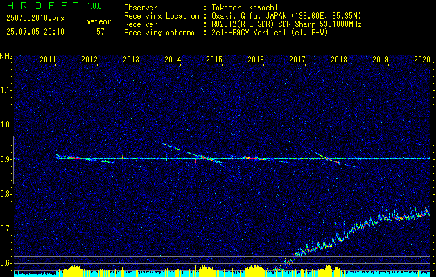Click the 2018 time axis label
The width and height of the screenshot is (436, 277).
pyautogui.click(x=339, y=60)
